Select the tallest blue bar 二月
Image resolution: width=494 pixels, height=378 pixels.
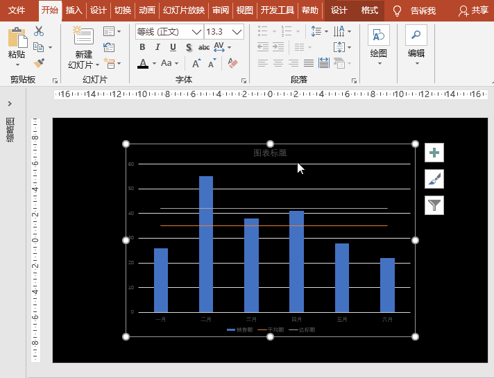206,244
